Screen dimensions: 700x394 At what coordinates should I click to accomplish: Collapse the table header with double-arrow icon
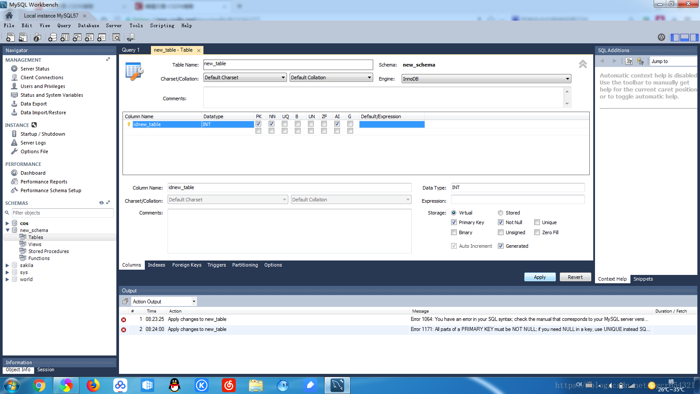[583, 64]
